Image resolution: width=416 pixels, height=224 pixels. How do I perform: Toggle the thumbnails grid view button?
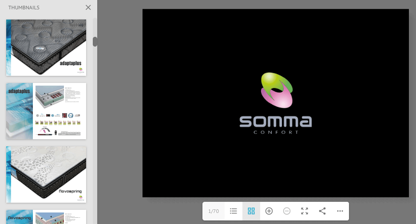(251, 211)
